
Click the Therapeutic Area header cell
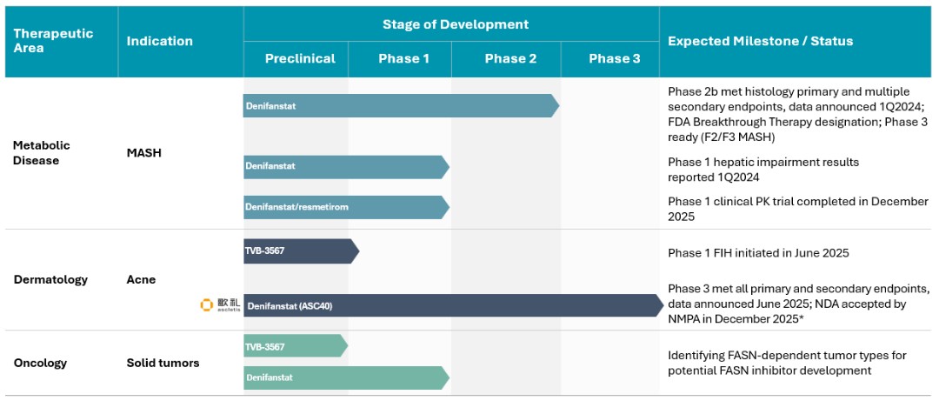(x=53, y=41)
